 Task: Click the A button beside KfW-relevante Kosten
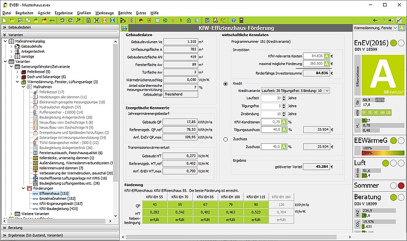pyautogui.click(x=327, y=56)
